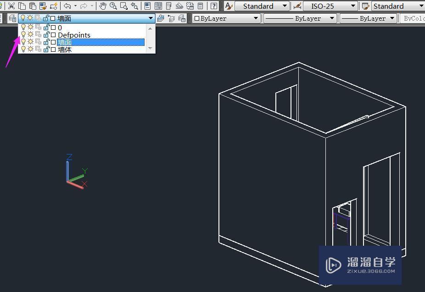The width and height of the screenshot is (425, 292).
Task: Open the Dimension Style manager icon
Action: click(x=297, y=6)
